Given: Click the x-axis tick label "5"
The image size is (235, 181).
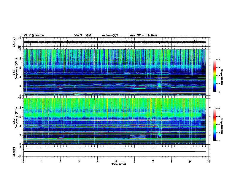Looking at the screenshot, I should pos(116,161).
